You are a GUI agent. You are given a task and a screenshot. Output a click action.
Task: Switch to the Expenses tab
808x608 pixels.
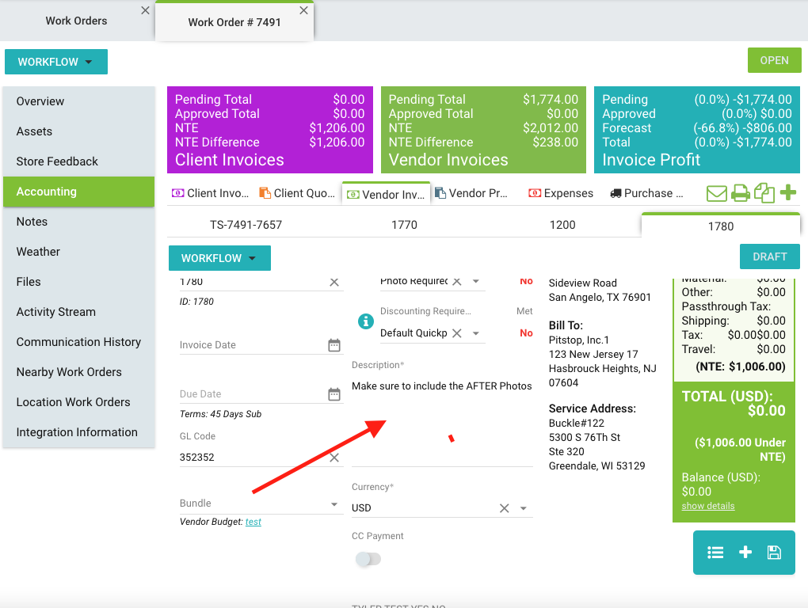coord(561,193)
